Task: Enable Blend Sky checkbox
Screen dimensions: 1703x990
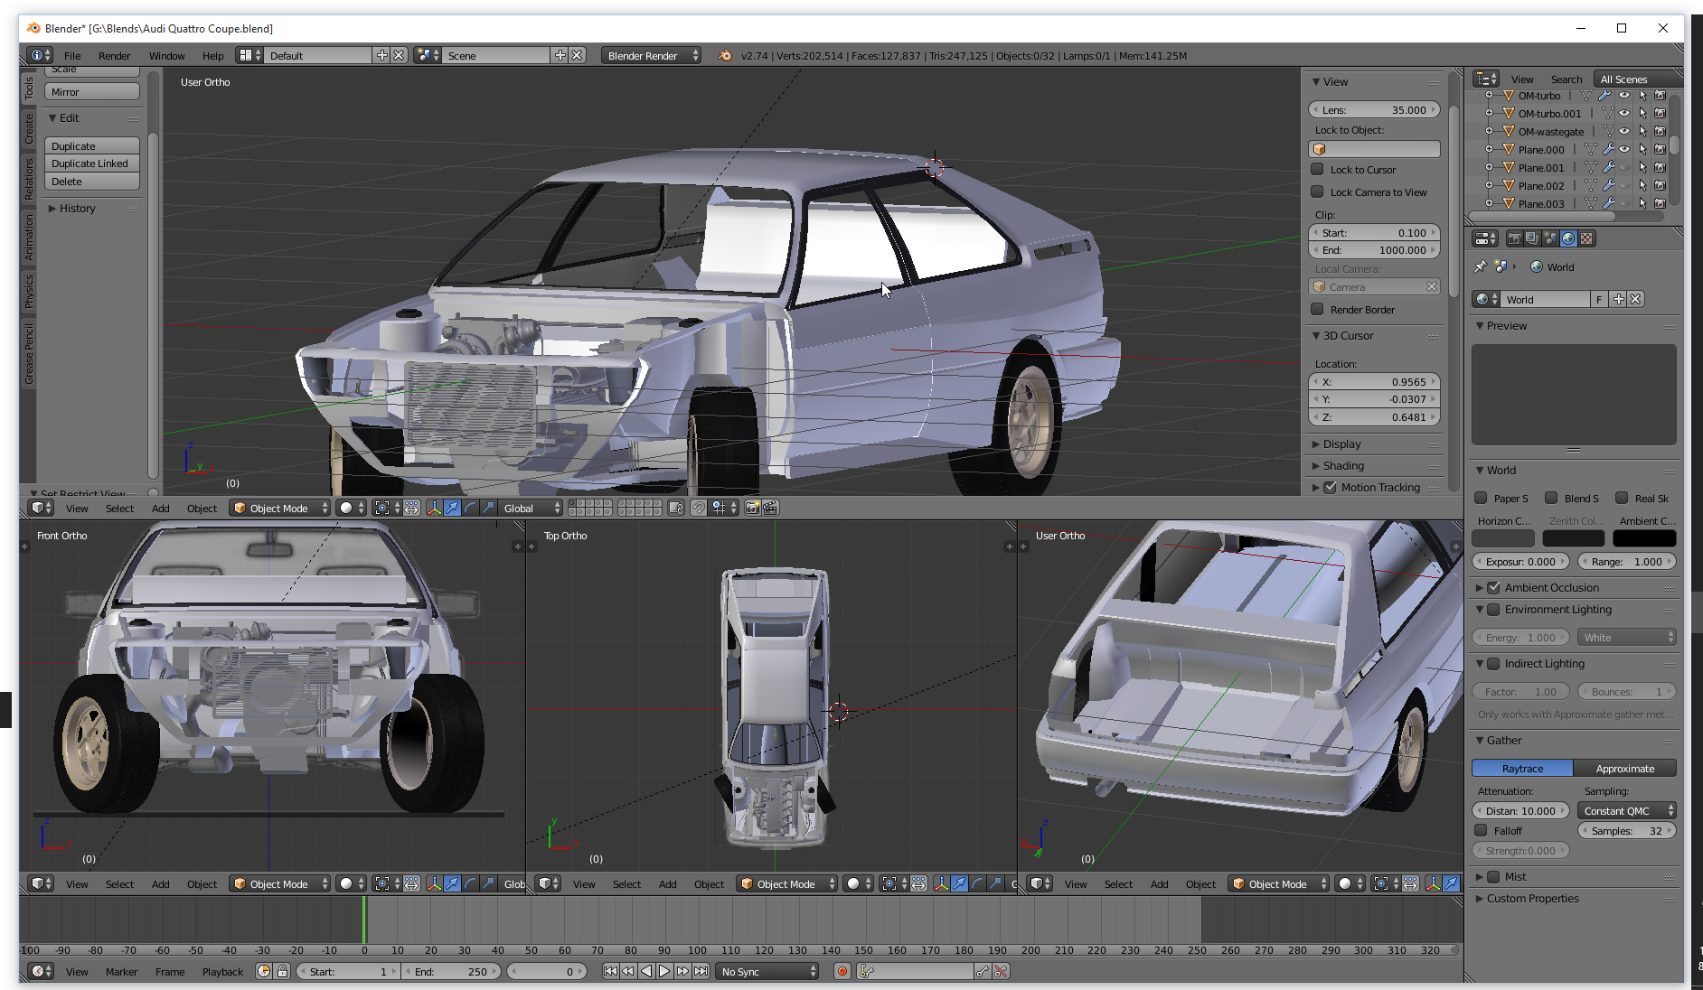Action: click(1552, 498)
